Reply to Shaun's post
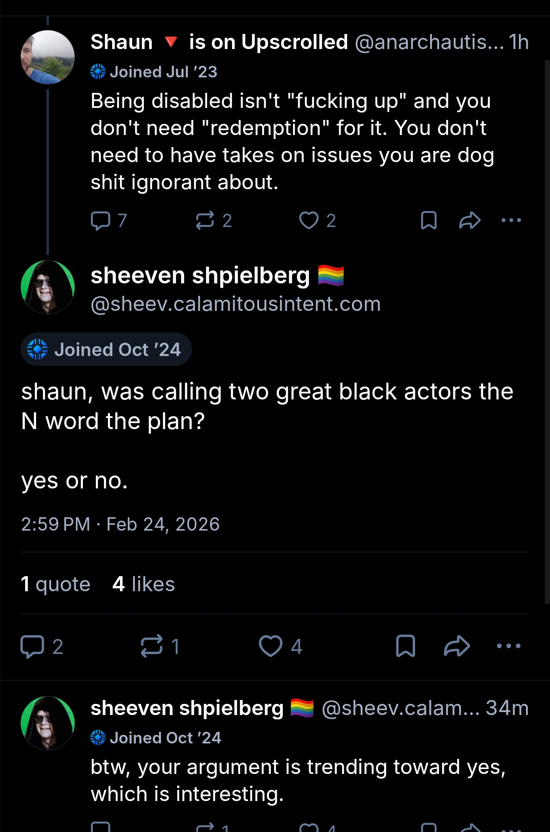The height and width of the screenshot is (832, 550). (101, 221)
